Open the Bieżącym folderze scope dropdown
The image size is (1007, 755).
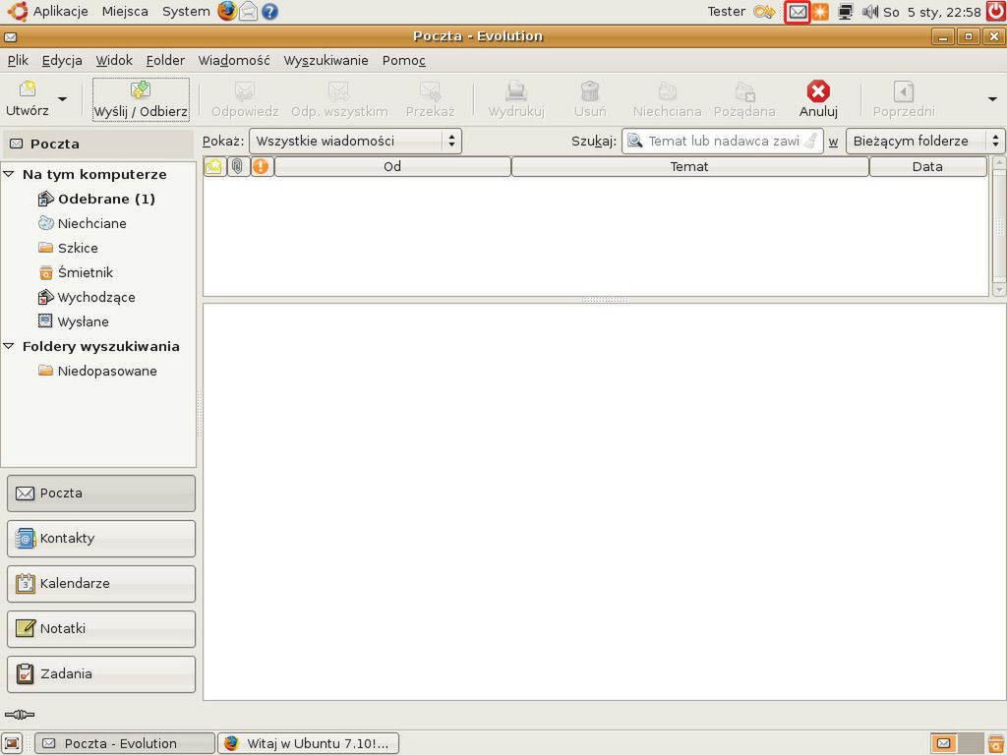924,142
